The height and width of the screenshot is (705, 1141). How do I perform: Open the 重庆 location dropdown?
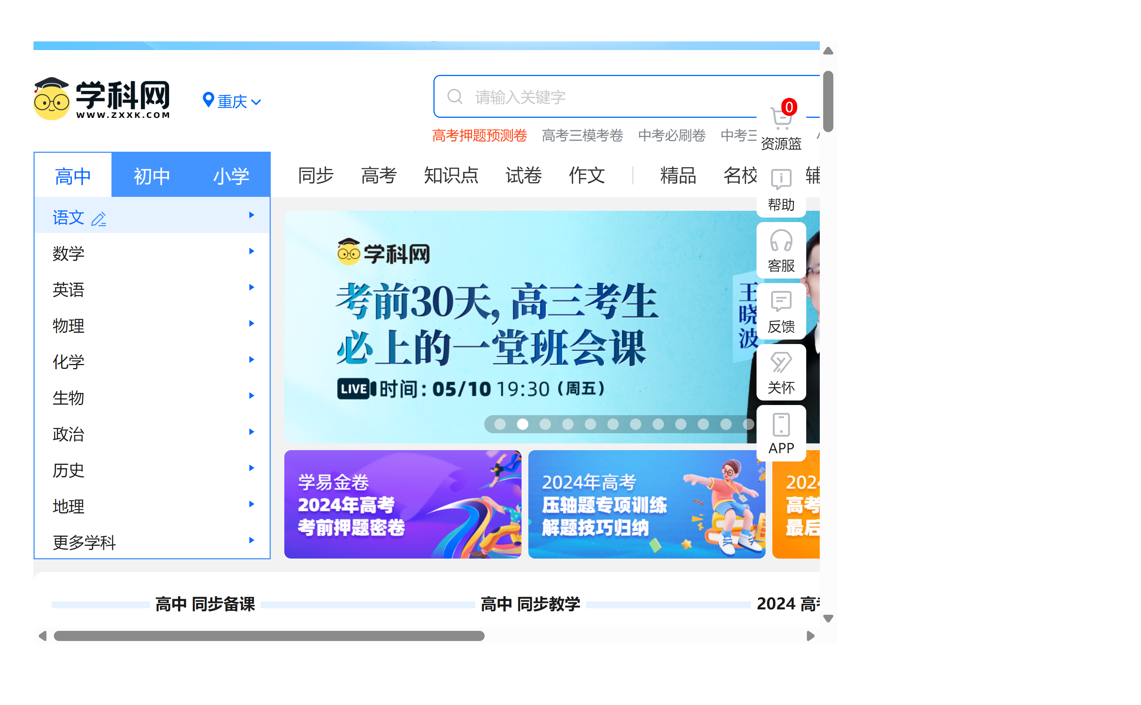click(232, 101)
